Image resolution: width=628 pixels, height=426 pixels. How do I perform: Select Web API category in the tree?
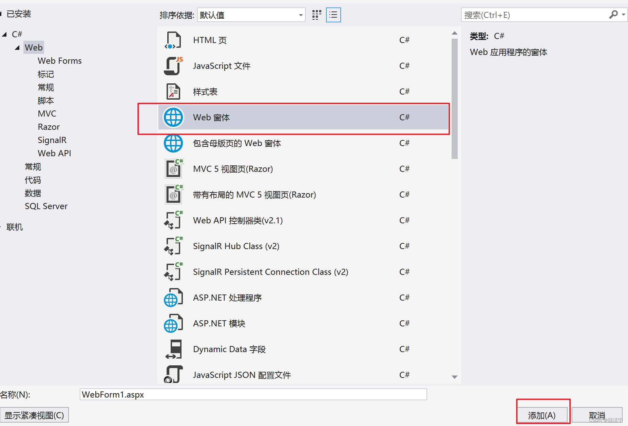tap(54, 153)
